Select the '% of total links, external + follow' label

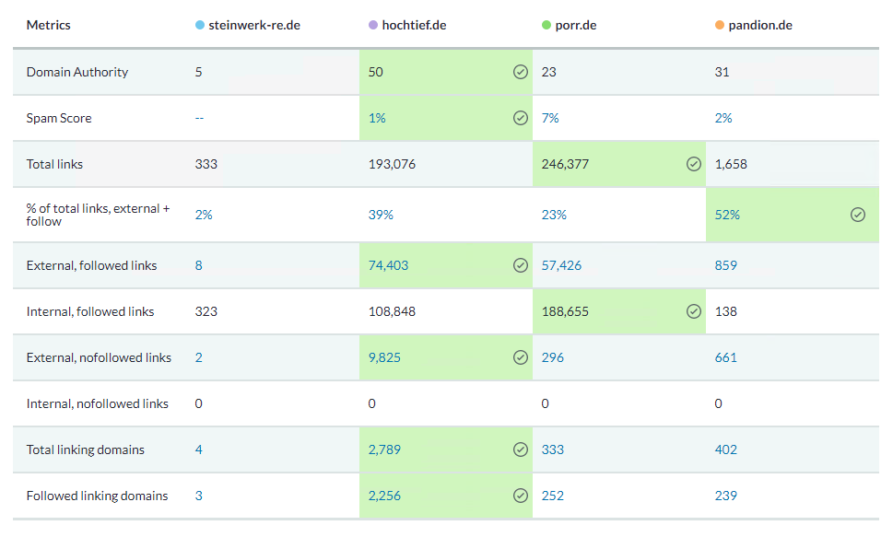[x=98, y=215]
